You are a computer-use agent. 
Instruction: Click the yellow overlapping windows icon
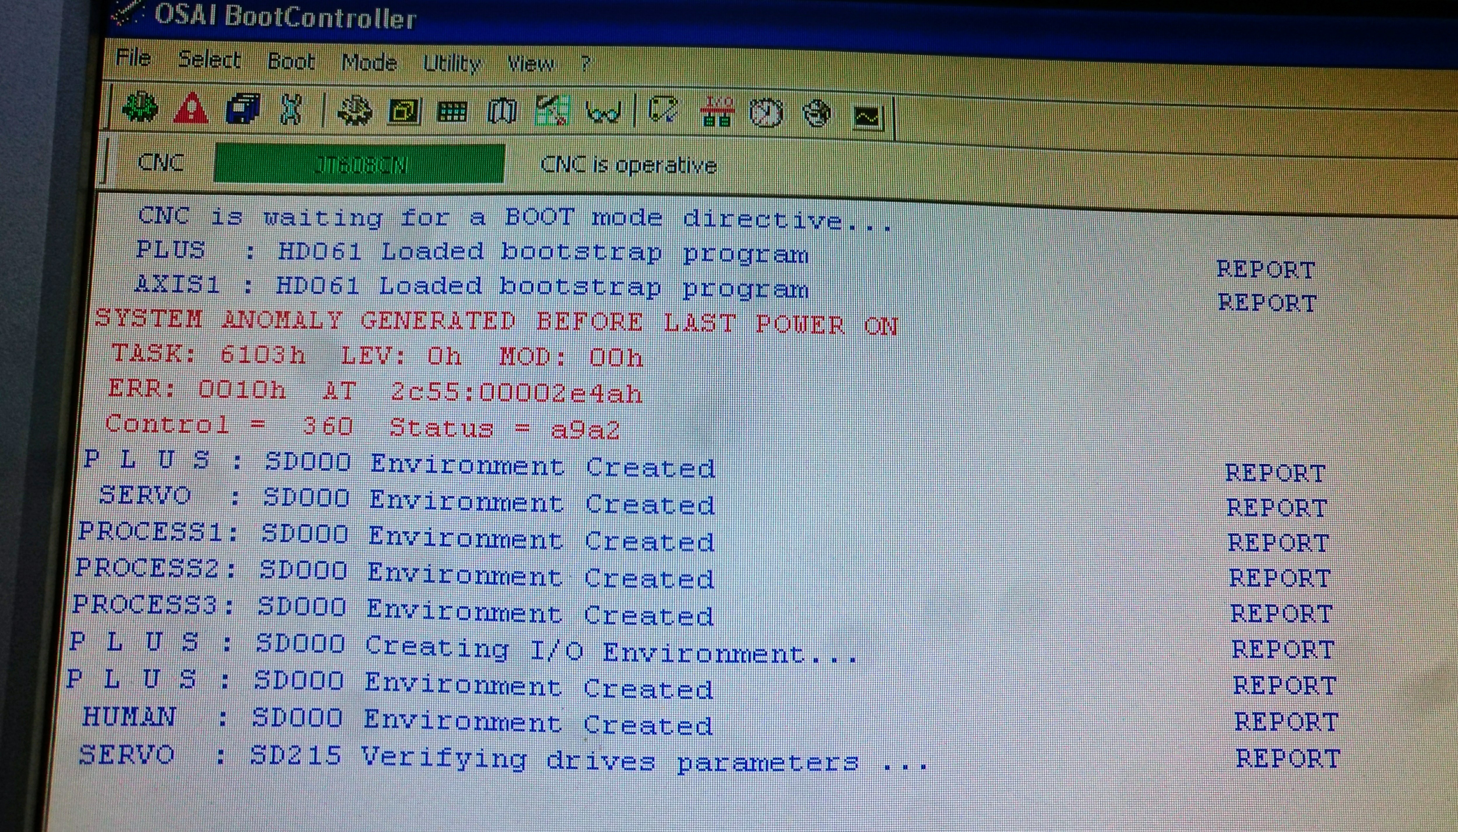coord(404,112)
